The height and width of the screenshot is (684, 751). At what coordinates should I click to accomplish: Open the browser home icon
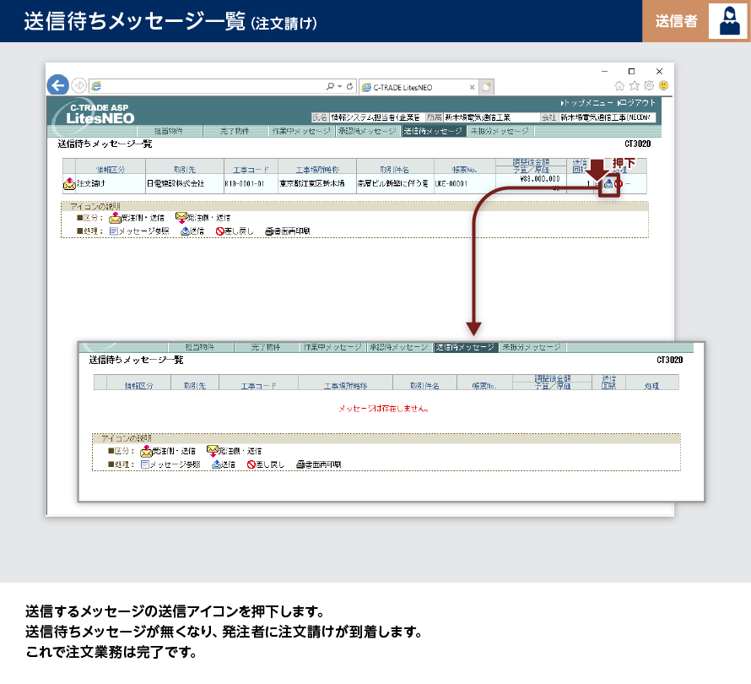click(620, 85)
